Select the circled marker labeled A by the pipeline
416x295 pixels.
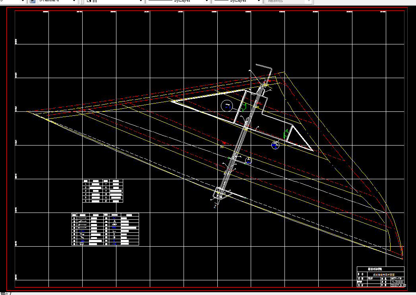(x=248, y=161)
